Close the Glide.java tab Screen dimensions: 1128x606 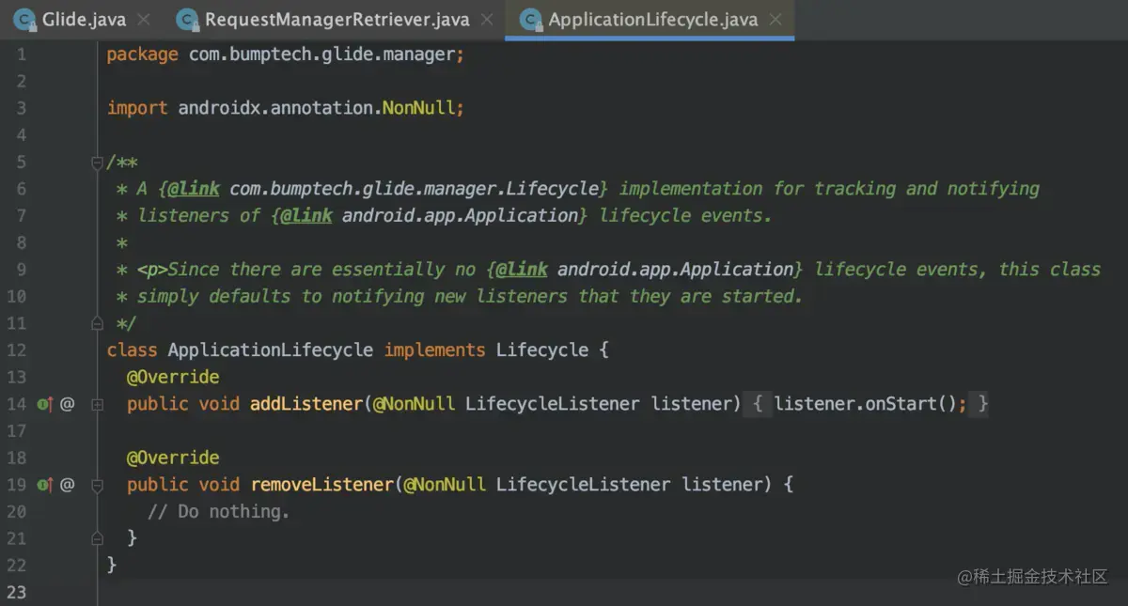(143, 19)
